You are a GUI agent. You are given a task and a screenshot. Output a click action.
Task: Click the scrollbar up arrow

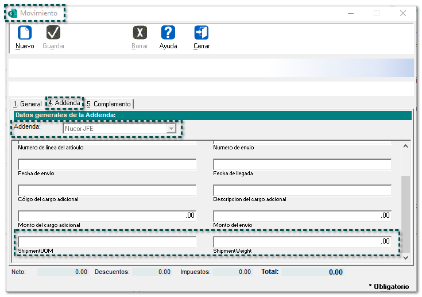(405, 146)
